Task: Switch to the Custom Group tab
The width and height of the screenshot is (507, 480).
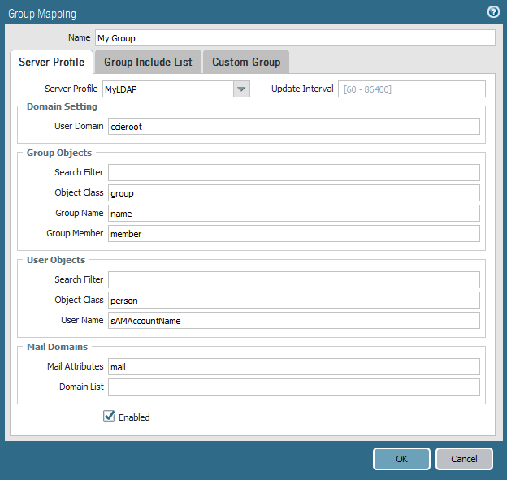Action: click(246, 62)
